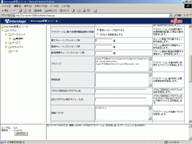Image resolution: width=192 pixels, height=144 pixels.
Task: Click message log pane scroll up arrow
Action: tap(190, 126)
